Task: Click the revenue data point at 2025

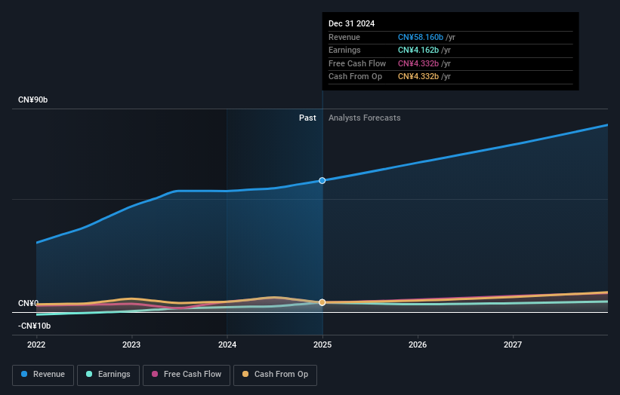Action: (322, 180)
